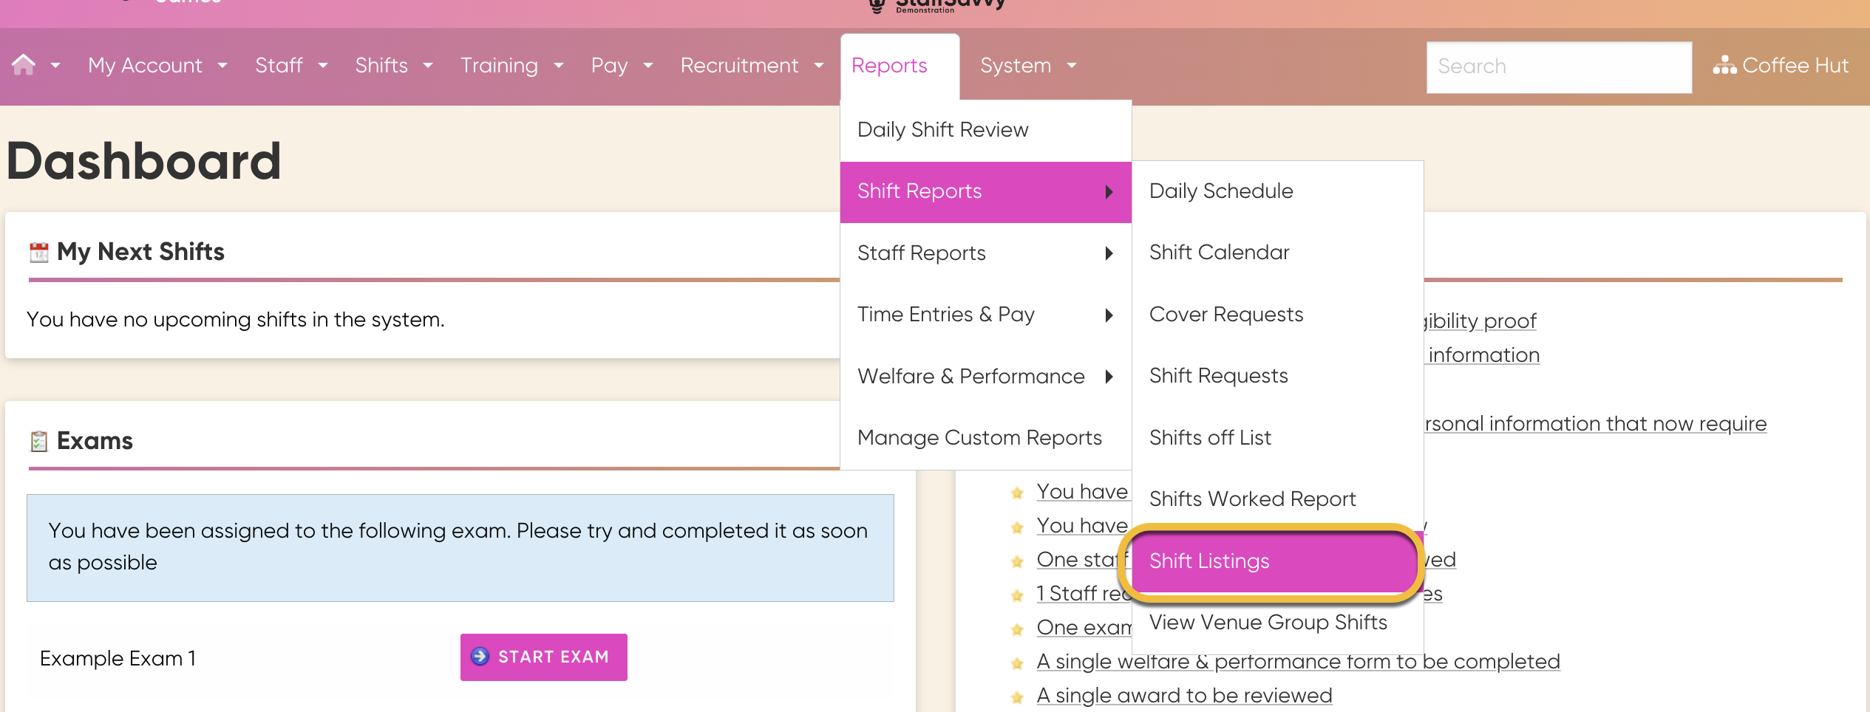Open Shifts Worked Report

[x=1277, y=499]
